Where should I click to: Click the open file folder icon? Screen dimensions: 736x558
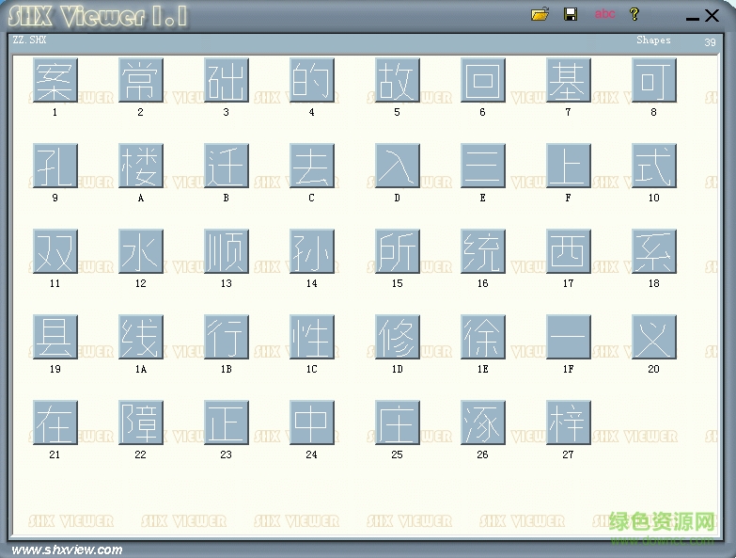point(540,14)
